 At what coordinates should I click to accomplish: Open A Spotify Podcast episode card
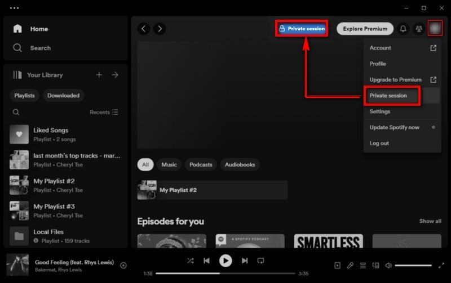[x=250, y=241]
